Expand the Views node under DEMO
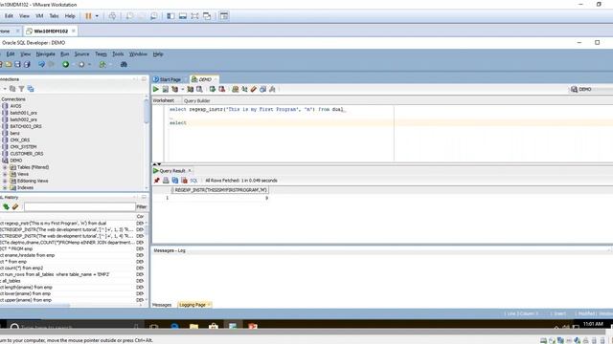 click(5, 174)
